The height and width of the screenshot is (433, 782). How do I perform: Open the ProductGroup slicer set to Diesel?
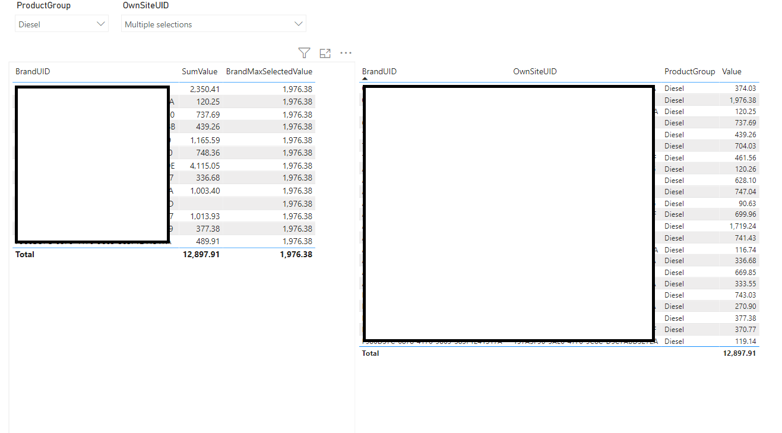coord(62,24)
